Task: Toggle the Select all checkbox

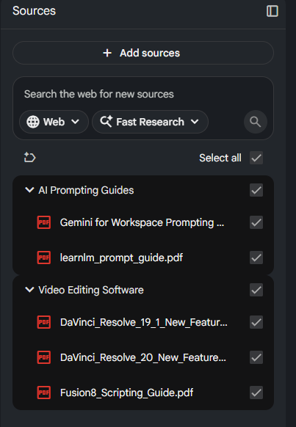Action: 256,158
